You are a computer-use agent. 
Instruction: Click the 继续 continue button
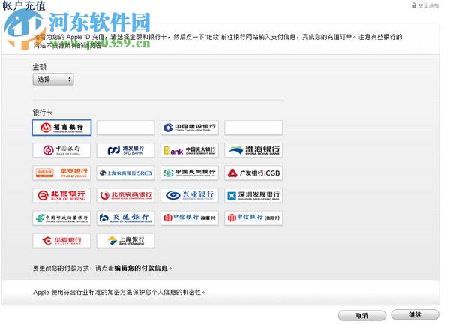tap(415, 314)
